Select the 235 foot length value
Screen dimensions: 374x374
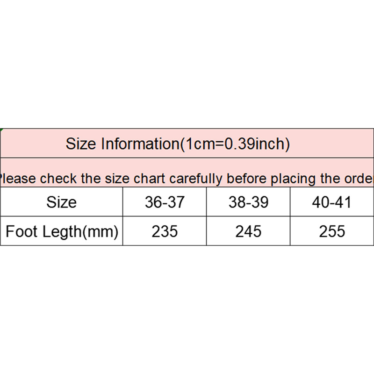(x=165, y=231)
